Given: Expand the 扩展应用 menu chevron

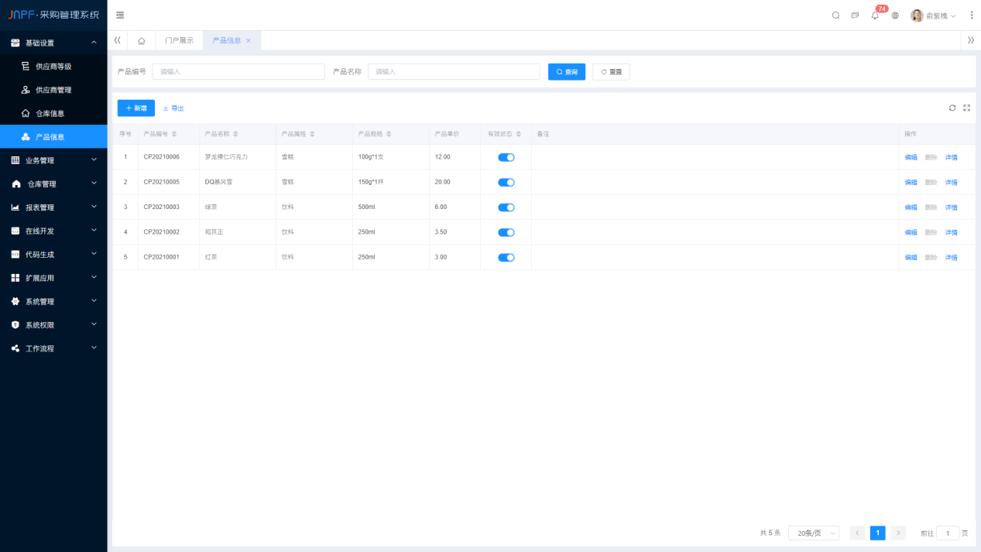Looking at the screenshot, I should 94,277.
